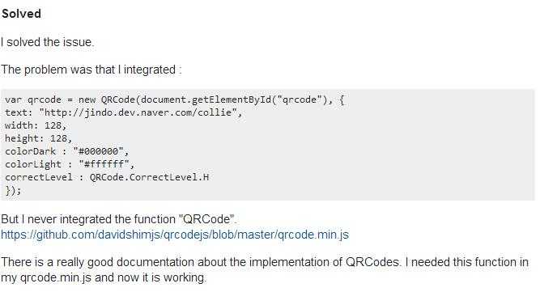Click "my qrcode.min.js and now it is working"
This screenshot has width=540, height=292.
click(x=104, y=277)
